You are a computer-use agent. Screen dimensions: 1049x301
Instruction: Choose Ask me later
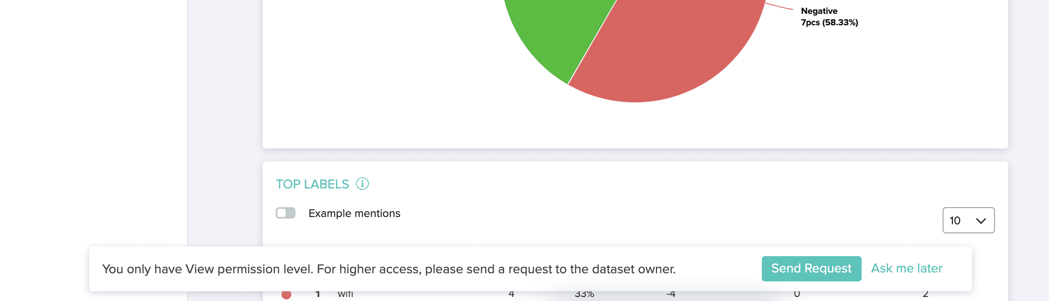[907, 268]
